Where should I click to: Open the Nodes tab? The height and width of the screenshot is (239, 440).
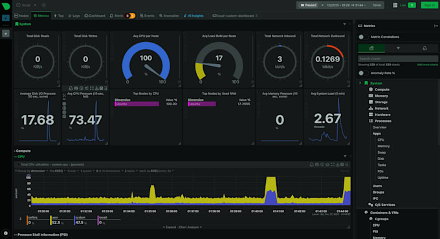[x=21, y=16]
